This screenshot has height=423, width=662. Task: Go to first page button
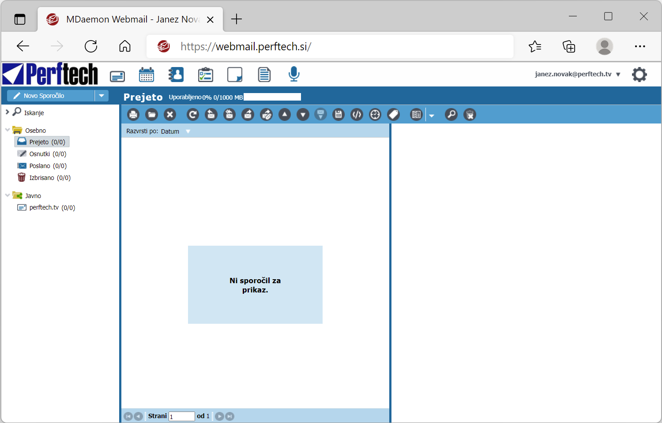(128, 416)
